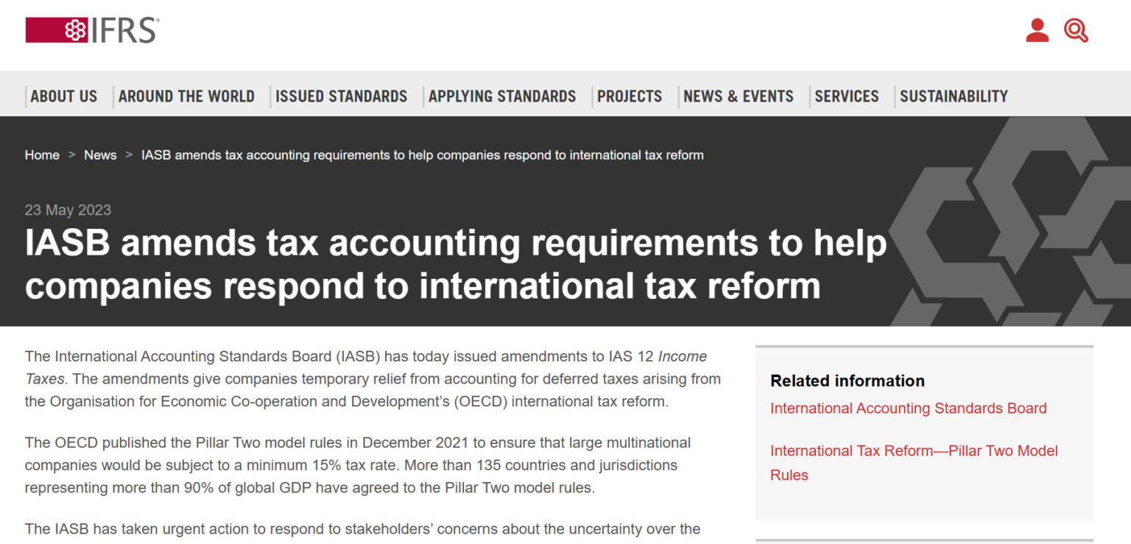Click the italic Income Taxes text
1131x544 pixels.
(x=682, y=357)
